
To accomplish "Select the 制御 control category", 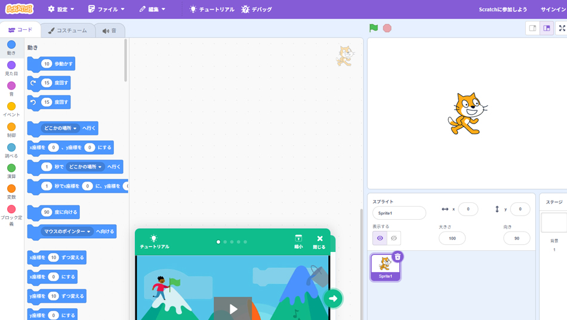I will click(x=11, y=130).
